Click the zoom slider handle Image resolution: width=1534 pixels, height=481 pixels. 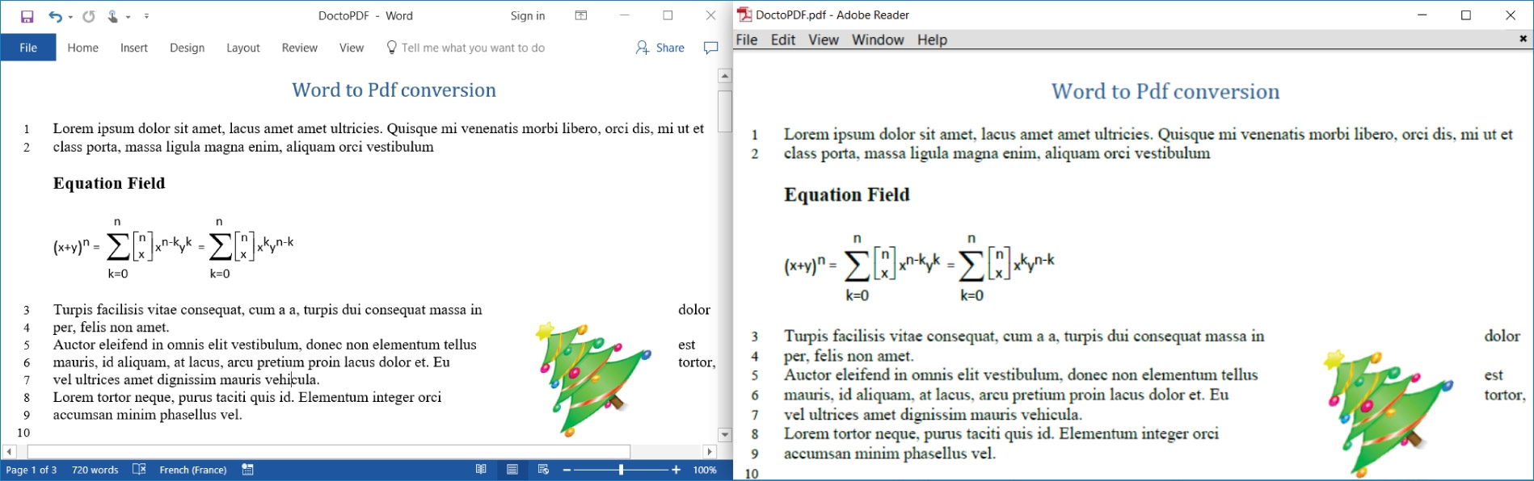621,470
